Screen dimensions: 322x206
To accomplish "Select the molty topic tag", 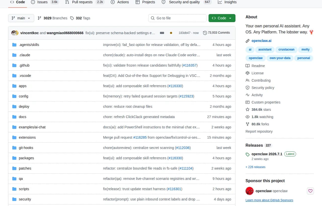I will coord(305,49).
